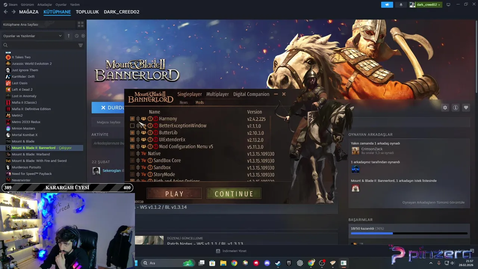The height and width of the screenshot is (269, 478).
Task: Select Left 4 Dead 2 in library
Action: tap(22, 90)
